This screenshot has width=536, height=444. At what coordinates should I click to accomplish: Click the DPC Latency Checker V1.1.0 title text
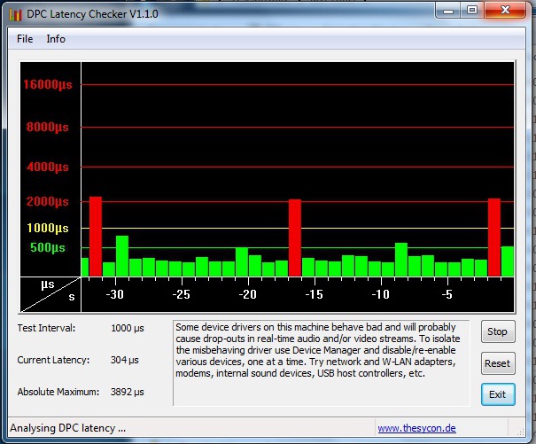click(x=92, y=14)
